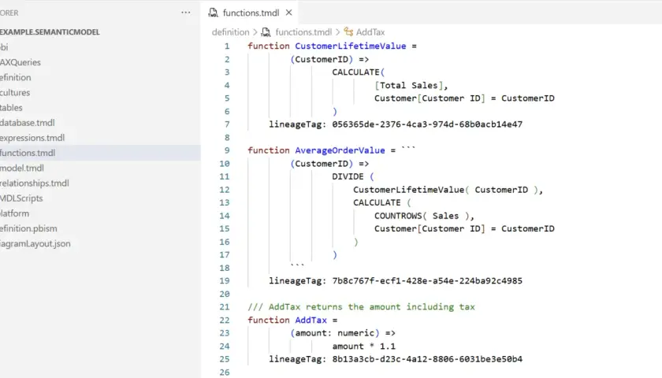Click the (CustomerID) parameter on line 10

[322, 164]
